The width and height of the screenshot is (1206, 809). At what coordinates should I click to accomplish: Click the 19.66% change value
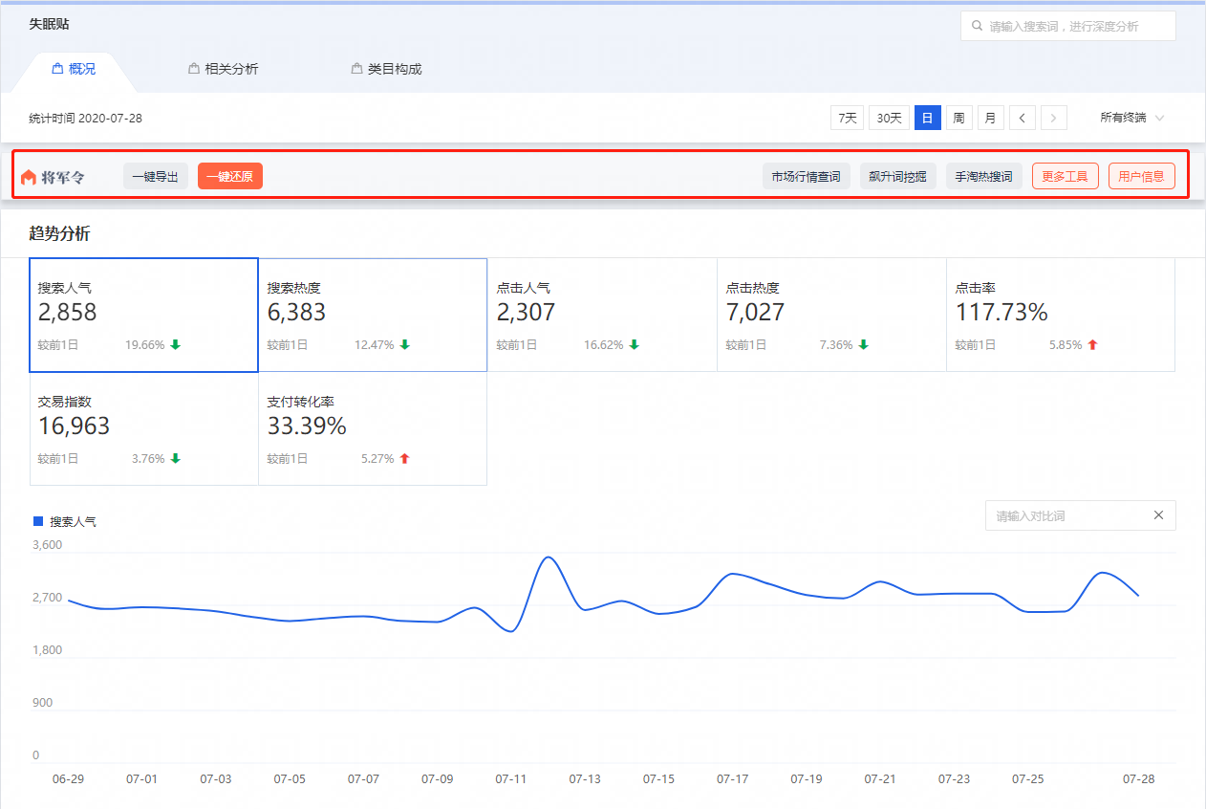pyautogui.click(x=145, y=345)
